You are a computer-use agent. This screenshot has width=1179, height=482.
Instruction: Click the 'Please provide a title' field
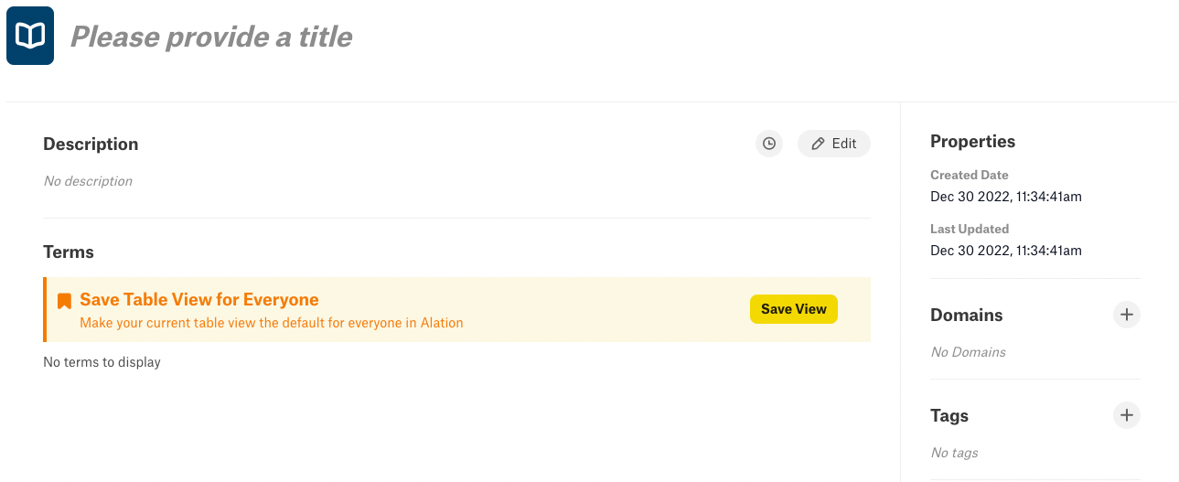[x=211, y=37]
